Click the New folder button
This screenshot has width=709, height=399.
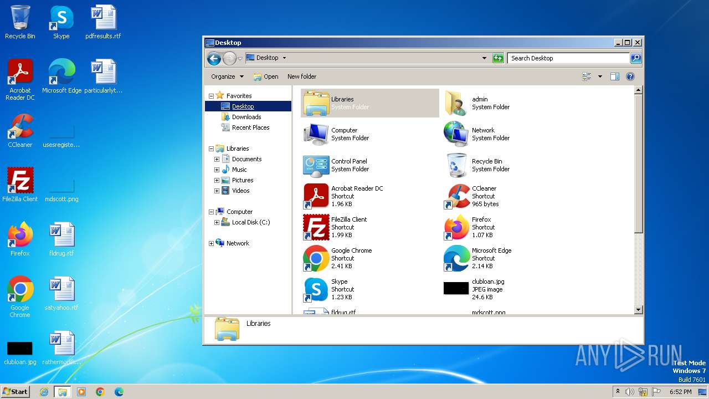coord(302,76)
